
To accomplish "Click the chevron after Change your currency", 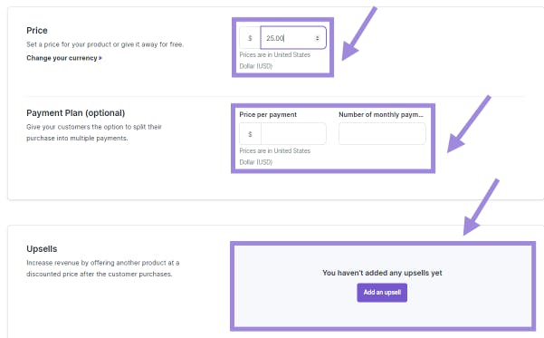I will coord(100,58).
